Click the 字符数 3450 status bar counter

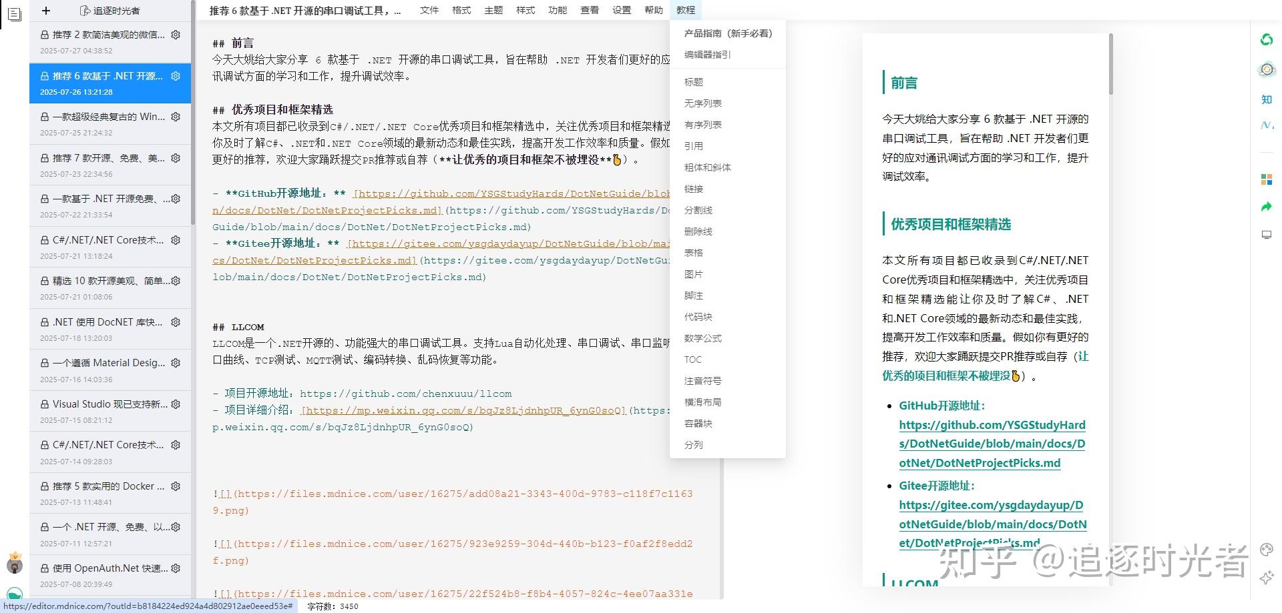(x=333, y=606)
